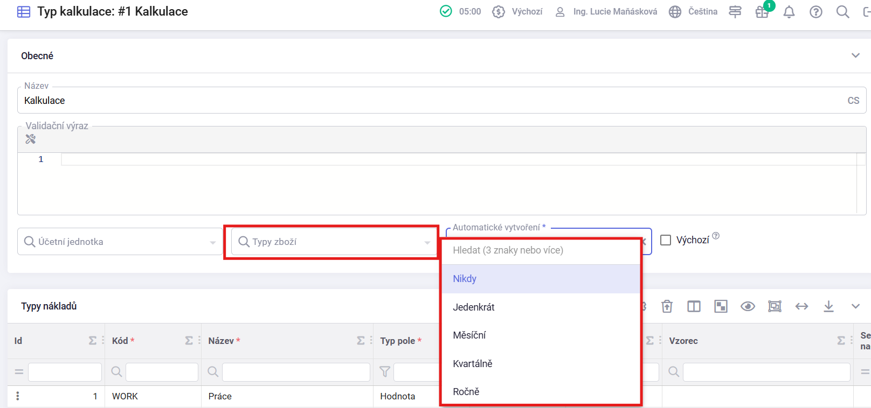Select the Nikdy option

(541, 279)
